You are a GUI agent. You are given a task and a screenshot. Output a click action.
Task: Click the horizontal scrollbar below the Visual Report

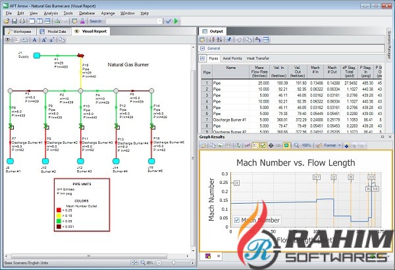point(89,256)
